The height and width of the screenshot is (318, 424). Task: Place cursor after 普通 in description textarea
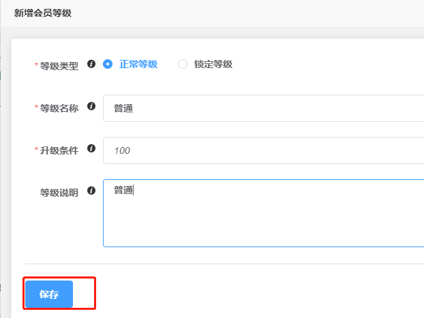pyautogui.click(x=134, y=190)
